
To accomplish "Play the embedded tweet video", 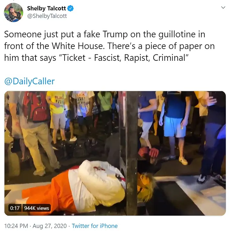I will (x=115, y=153).
